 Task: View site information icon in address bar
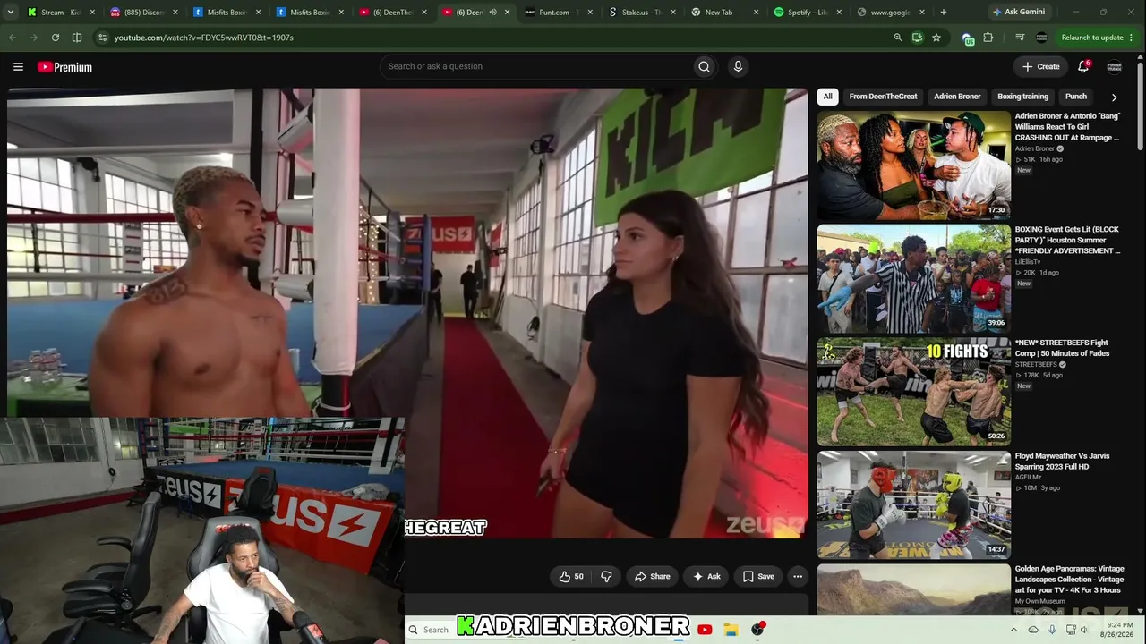(103, 38)
